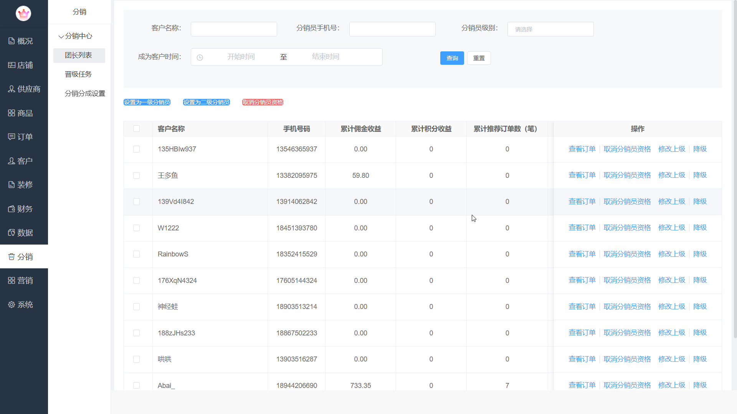Click customer name 188zJHs233

pyautogui.click(x=176, y=333)
